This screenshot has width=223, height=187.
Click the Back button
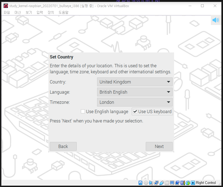pyautogui.click(x=63, y=146)
